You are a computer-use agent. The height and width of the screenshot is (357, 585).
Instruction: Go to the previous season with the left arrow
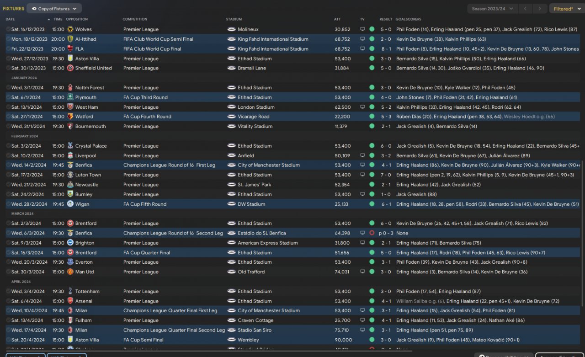point(526,9)
